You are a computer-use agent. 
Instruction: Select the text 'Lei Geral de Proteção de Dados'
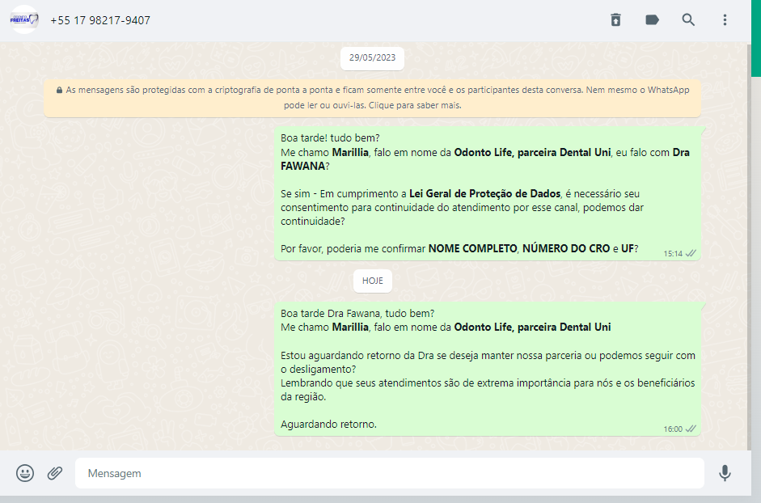pyautogui.click(x=485, y=194)
